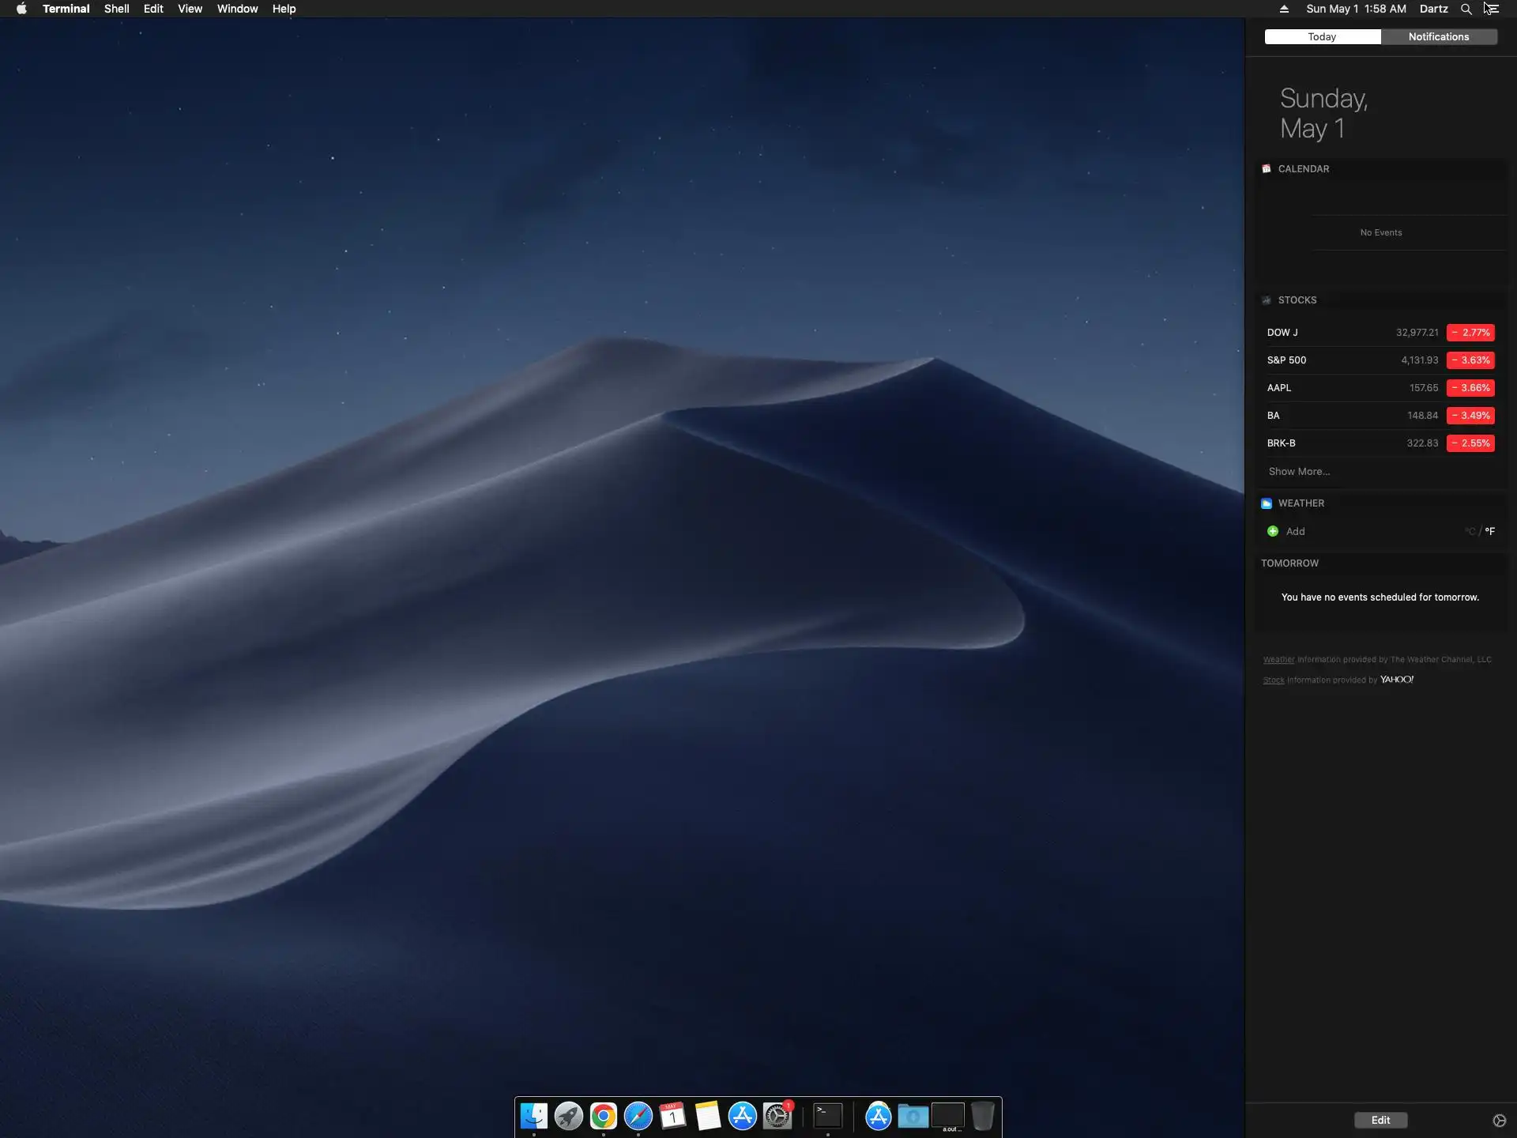Open Google Chrome from Dock
The width and height of the screenshot is (1517, 1138).
click(603, 1115)
